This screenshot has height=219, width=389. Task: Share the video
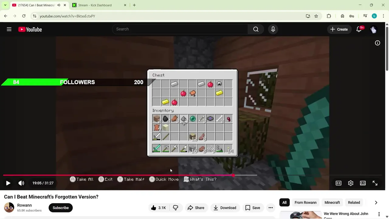(196, 208)
